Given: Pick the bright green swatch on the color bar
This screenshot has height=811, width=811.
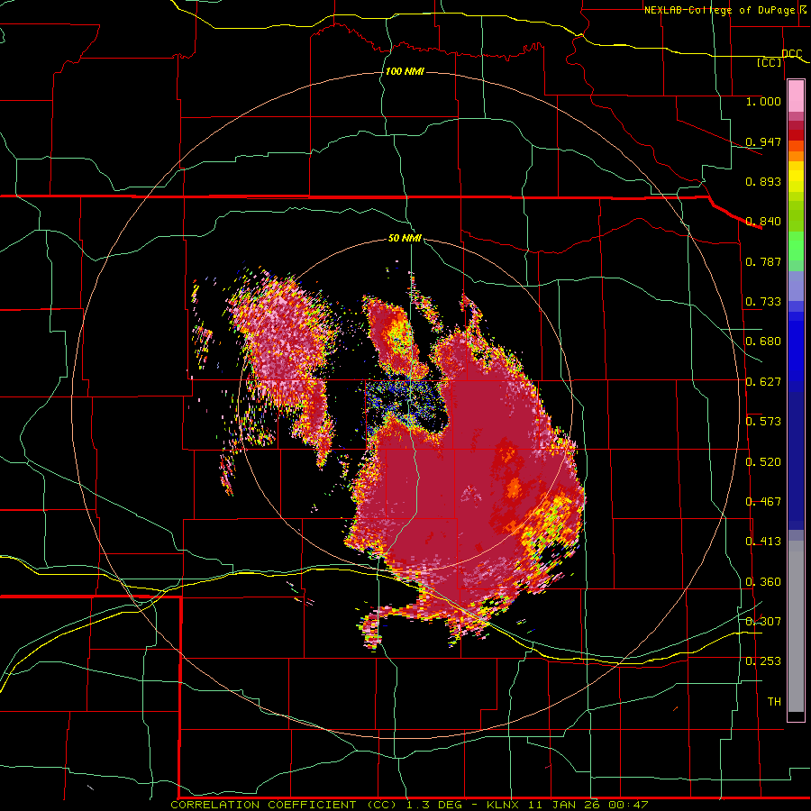Looking at the screenshot, I should pos(796,246).
